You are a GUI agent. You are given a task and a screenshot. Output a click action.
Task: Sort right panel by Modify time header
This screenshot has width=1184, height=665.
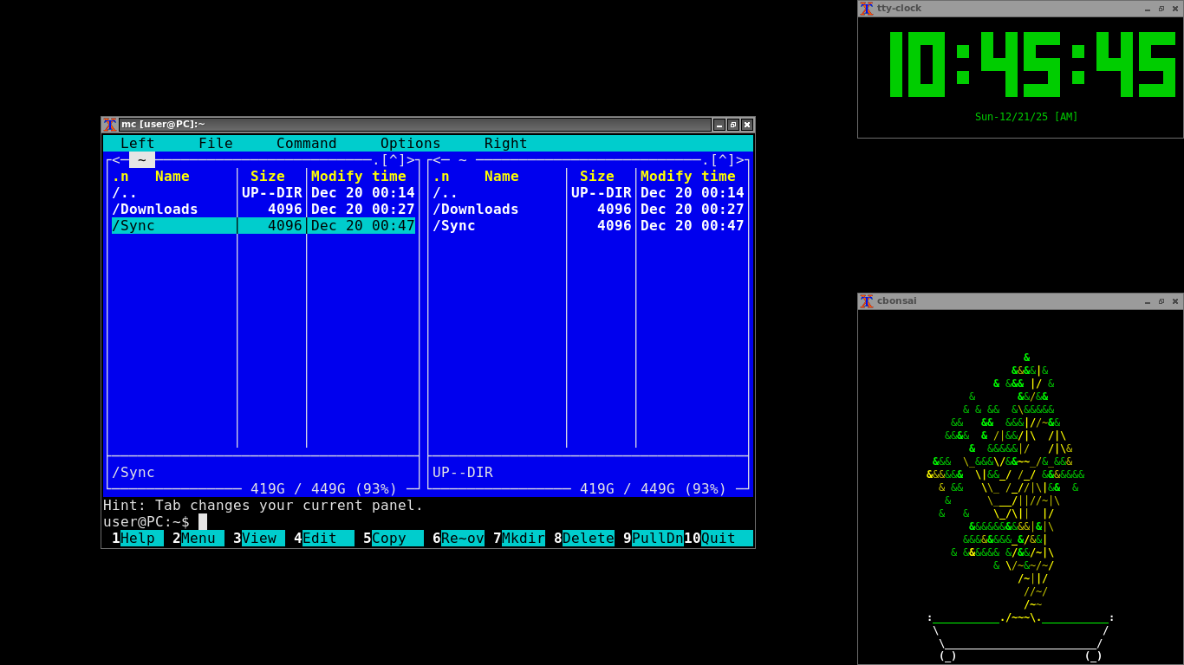688,176
